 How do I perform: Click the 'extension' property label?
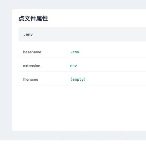pos(32,66)
